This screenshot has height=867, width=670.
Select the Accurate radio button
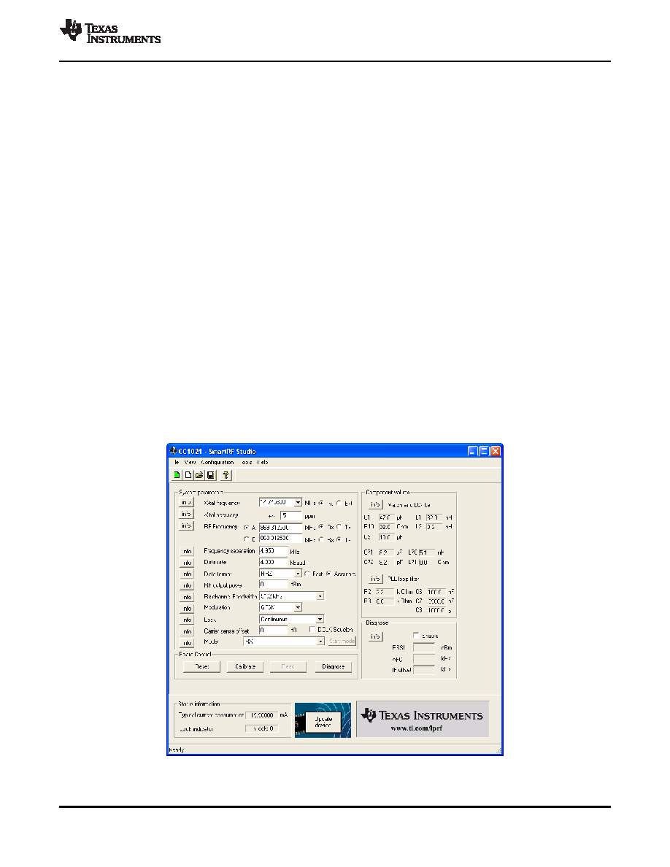click(328, 574)
